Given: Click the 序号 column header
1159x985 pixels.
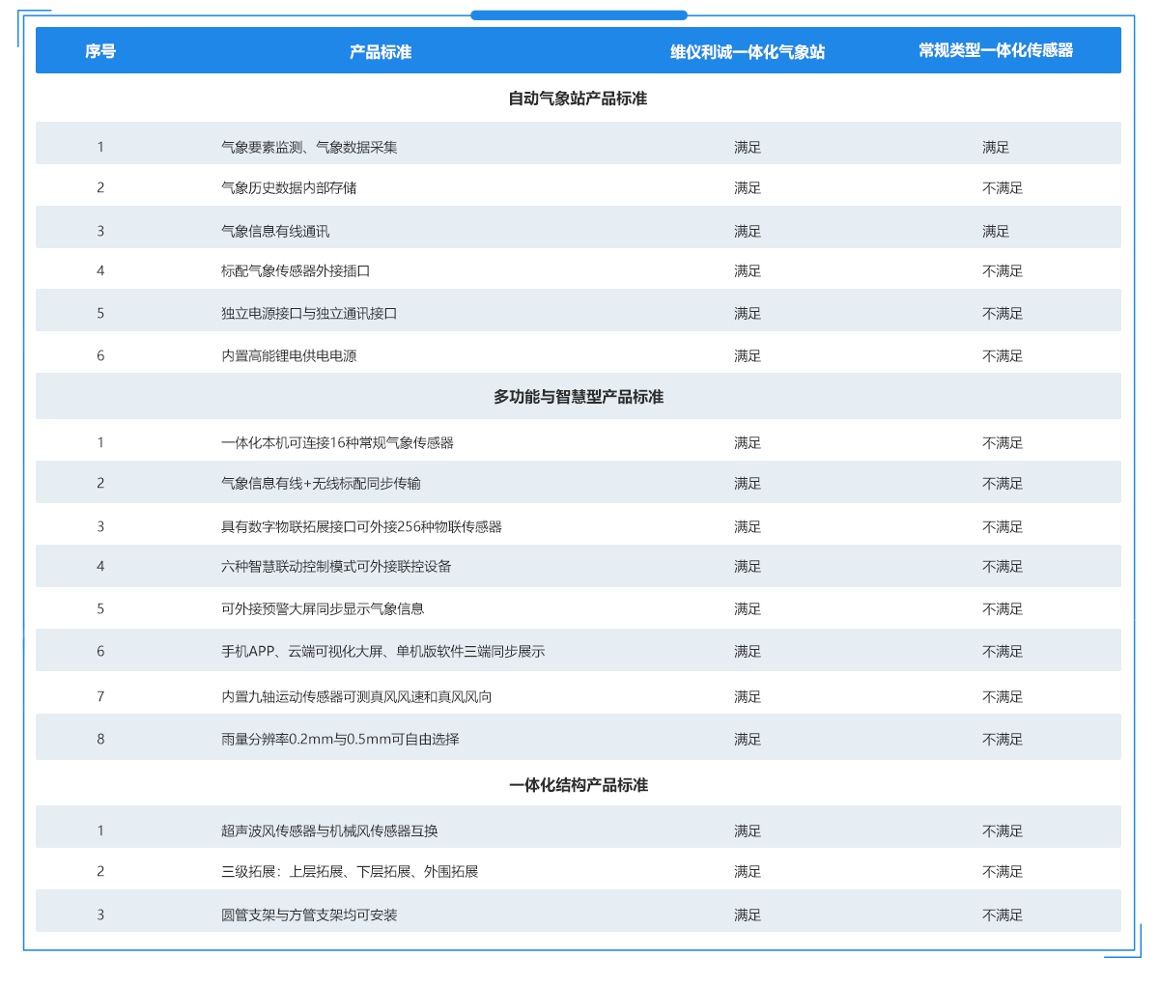Looking at the screenshot, I should 100,51.
